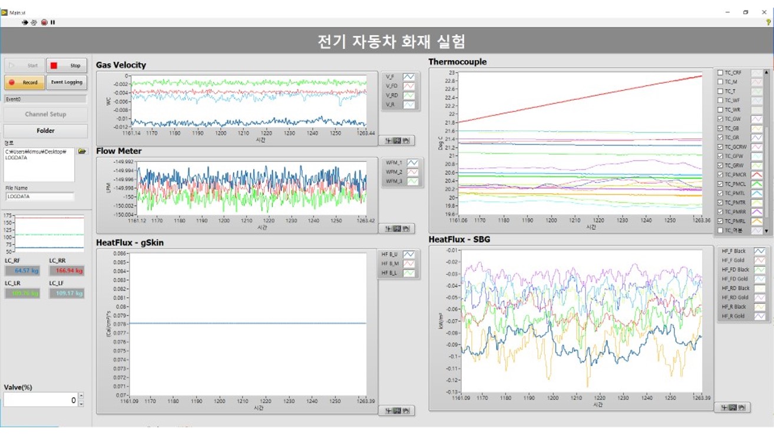Select pan hand tool in HeatFlux SBG palette
Screen dimensions: 774x435
(742, 407)
